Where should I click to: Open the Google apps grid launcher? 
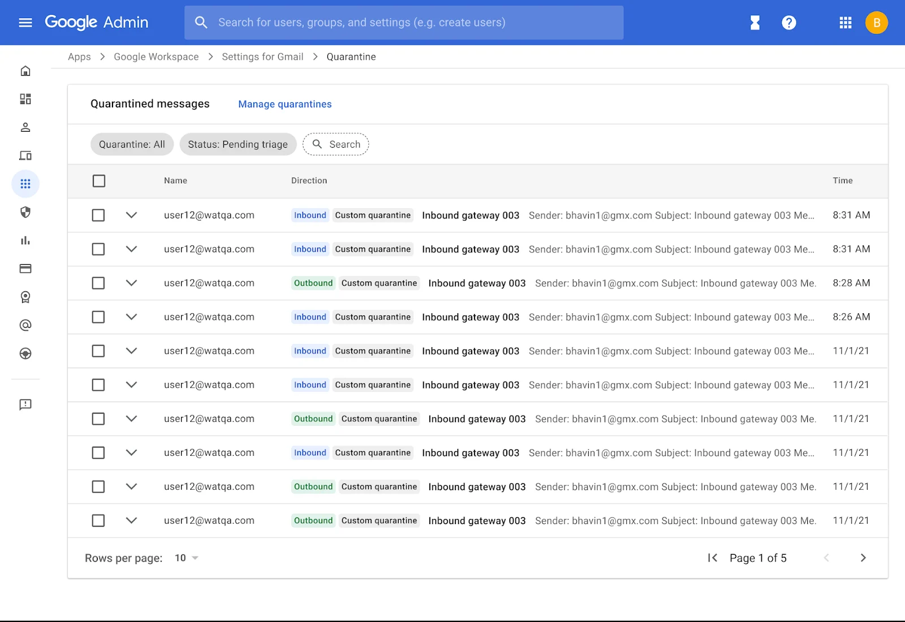point(845,23)
